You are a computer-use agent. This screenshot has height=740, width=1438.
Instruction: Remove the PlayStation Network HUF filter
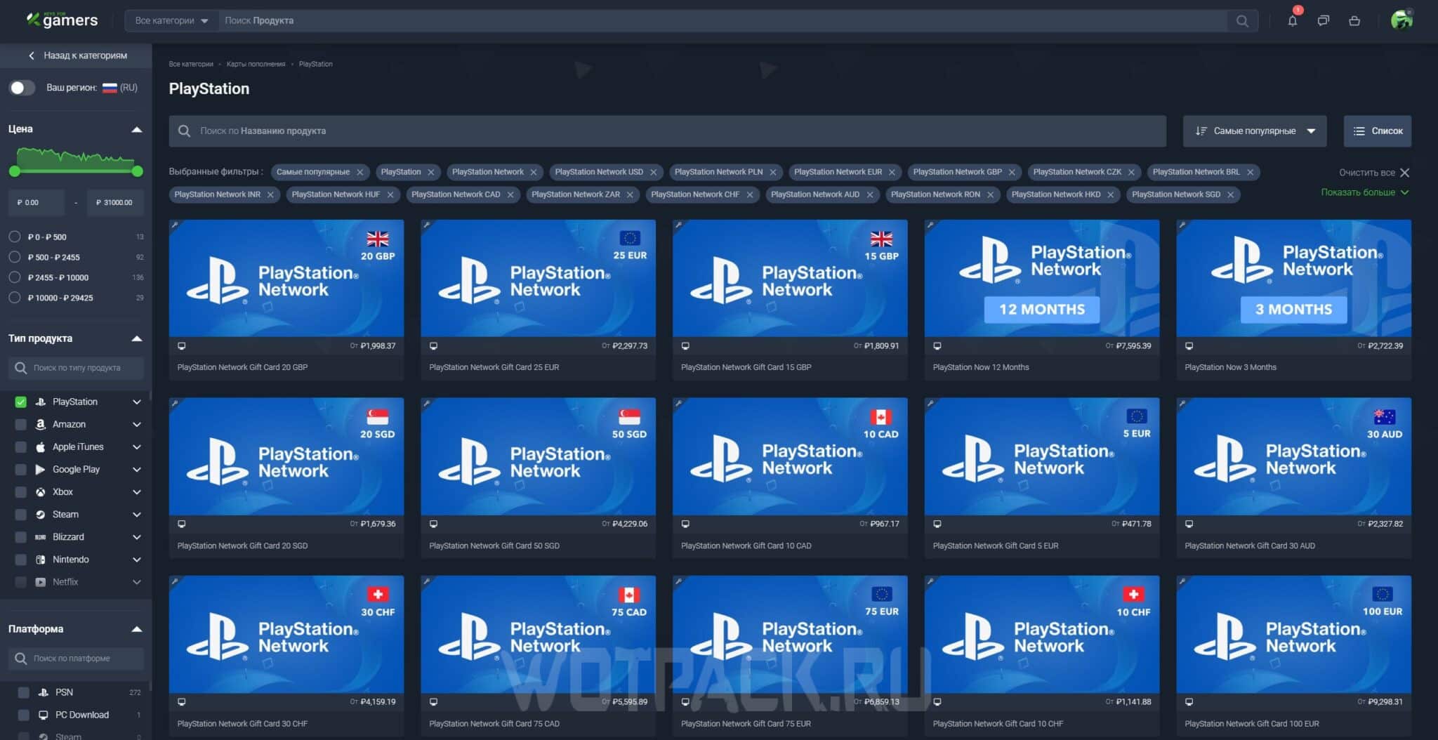pos(390,194)
